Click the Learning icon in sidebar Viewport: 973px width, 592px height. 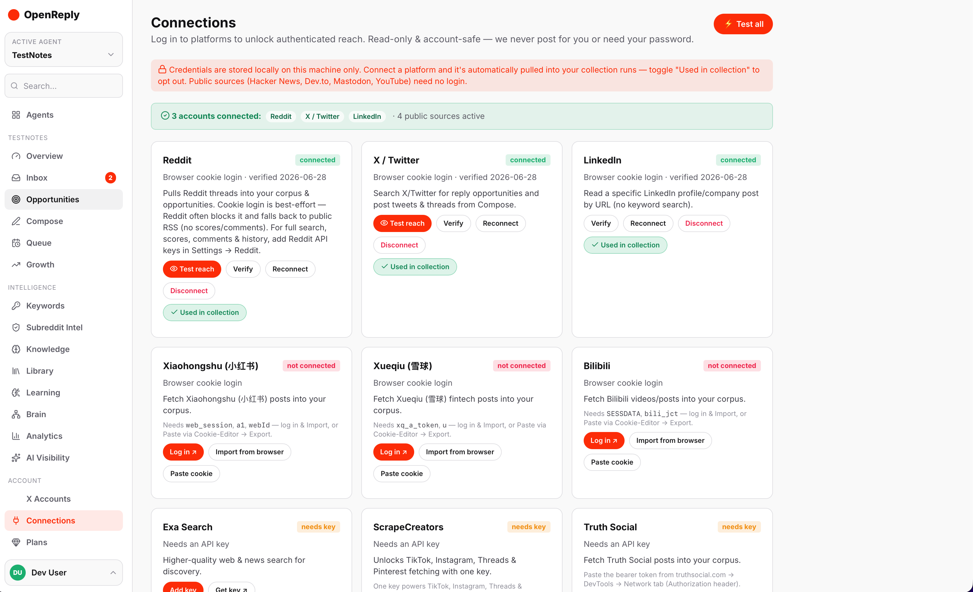pos(16,392)
